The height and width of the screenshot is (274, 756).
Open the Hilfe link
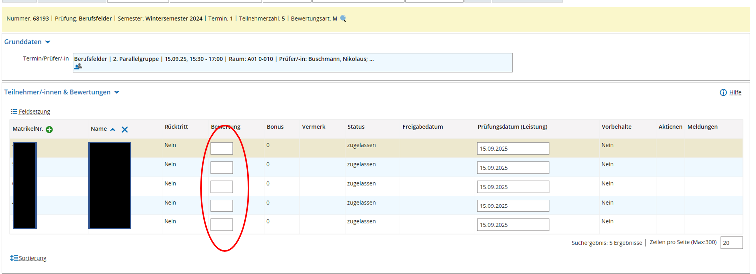(735, 93)
